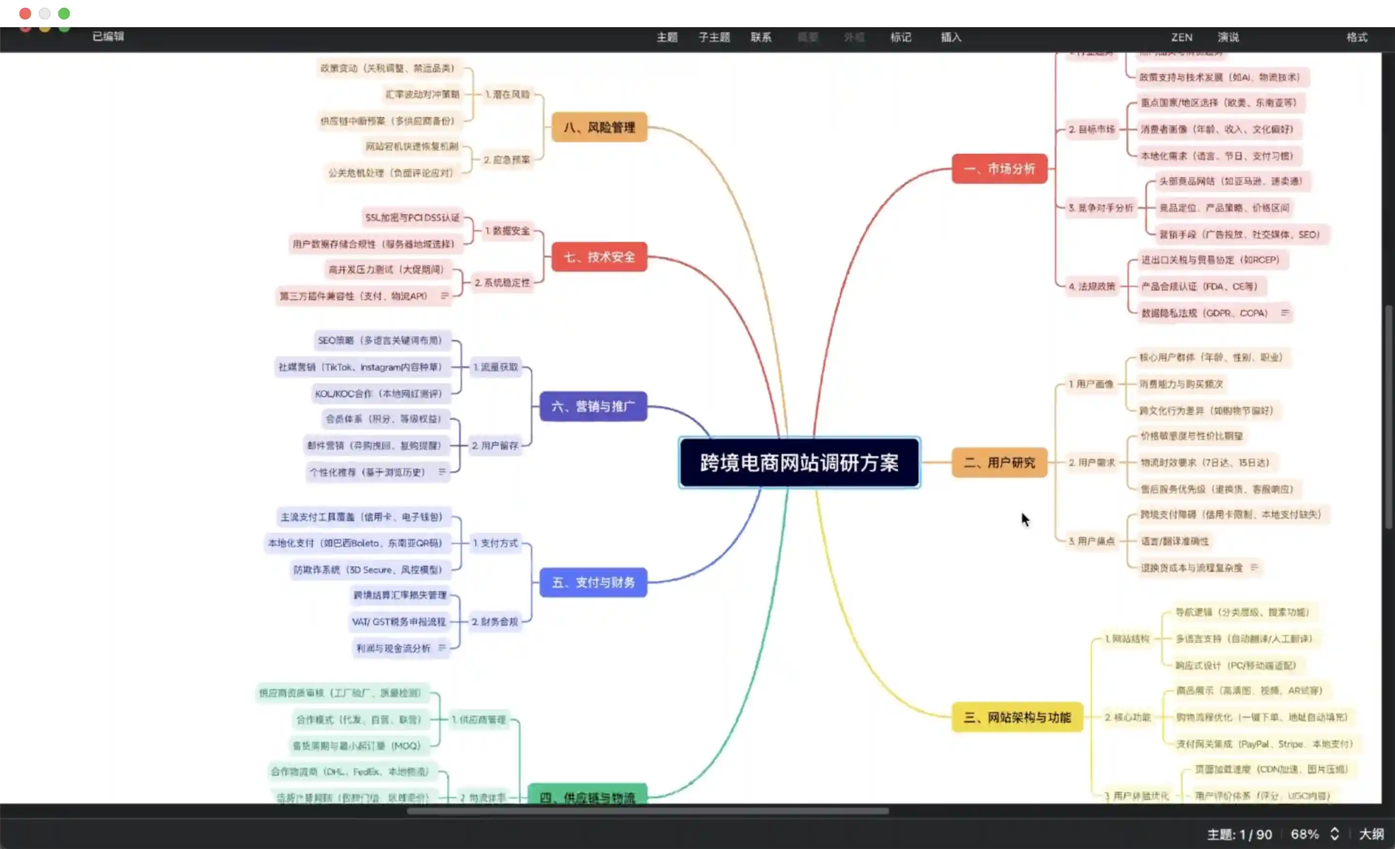Select the 一、市场分析 branch node
Viewport: 1395px width, 849px height.
(999, 168)
